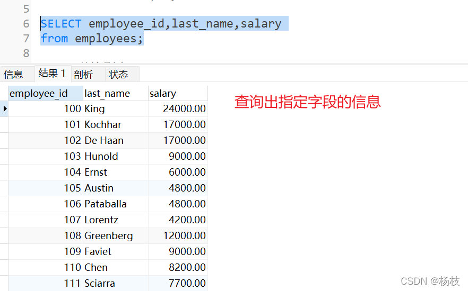This screenshot has height=291, width=468.
Task: Select employee id 107 cell
Action: 46,220
